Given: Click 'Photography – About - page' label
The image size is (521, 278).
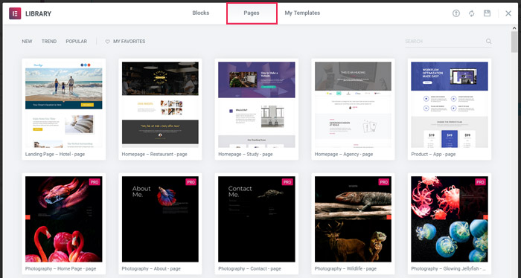Looking at the screenshot, I should [x=151, y=269].
